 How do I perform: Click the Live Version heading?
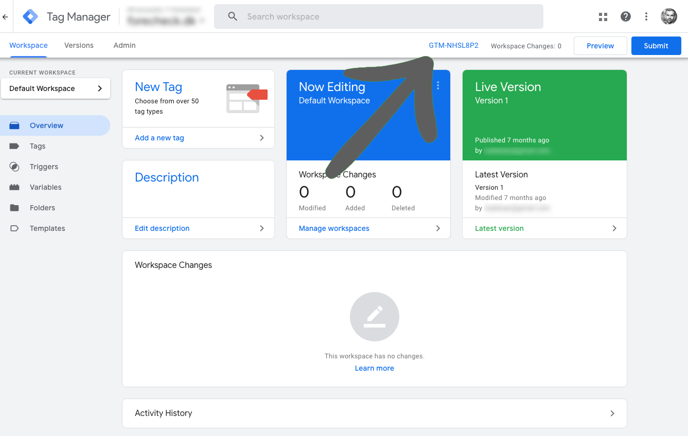click(x=508, y=87)
